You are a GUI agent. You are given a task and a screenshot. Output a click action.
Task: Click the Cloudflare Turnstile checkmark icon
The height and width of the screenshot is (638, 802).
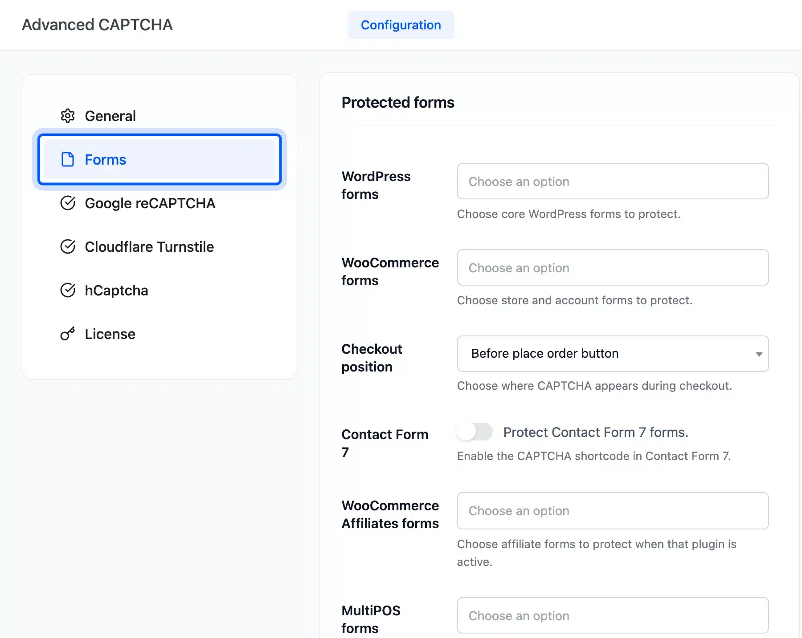[68, 246]
